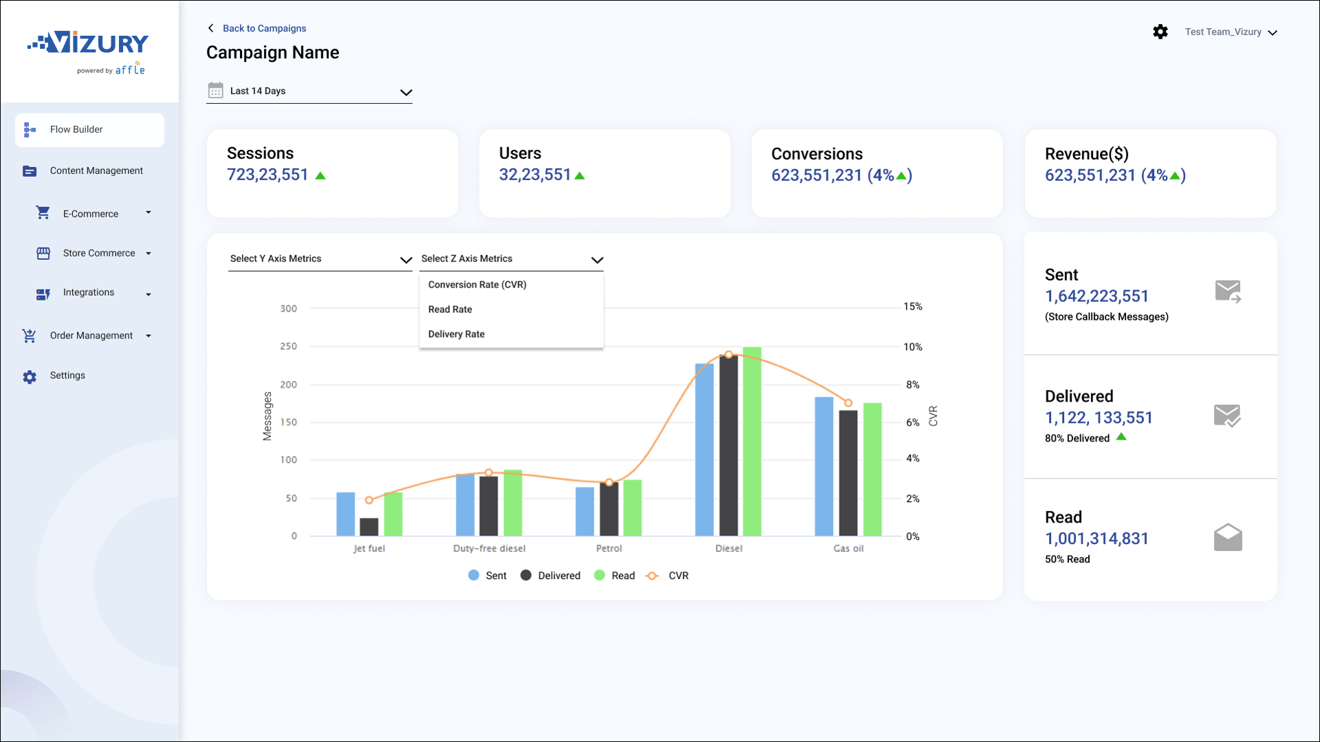
Task: Click the (Store Callback Messages) text
Action: 1106,317
